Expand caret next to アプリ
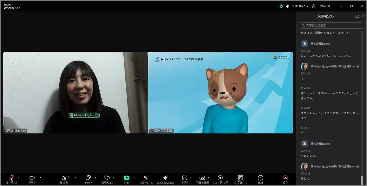This screenshot has width=367, height=186. 191,178
